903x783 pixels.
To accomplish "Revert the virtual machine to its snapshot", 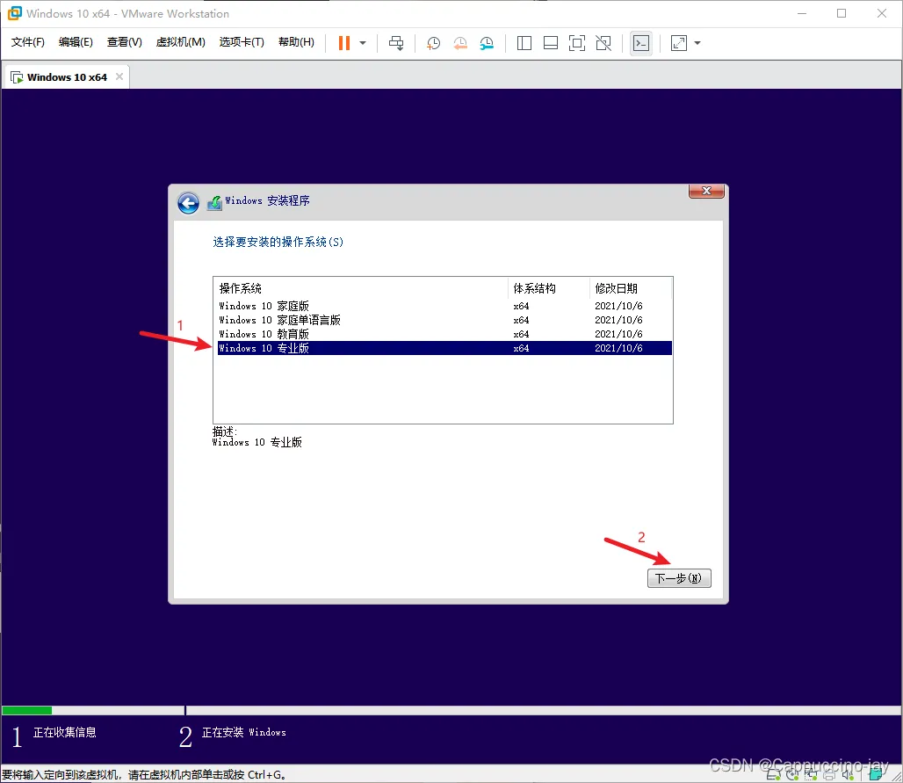I will [460, 43].
